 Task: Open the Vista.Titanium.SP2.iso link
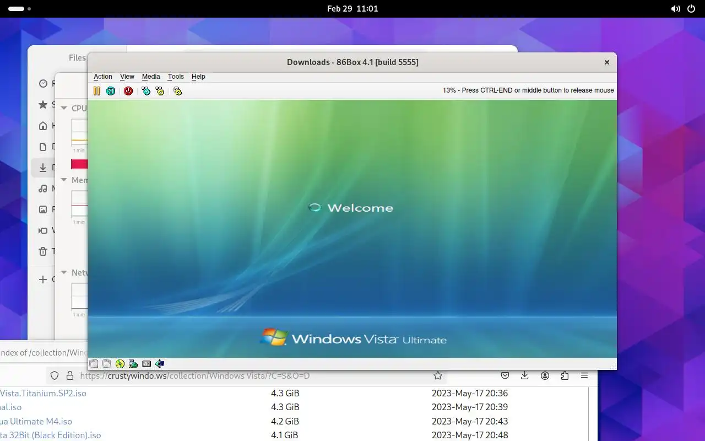tap(43, 393)
